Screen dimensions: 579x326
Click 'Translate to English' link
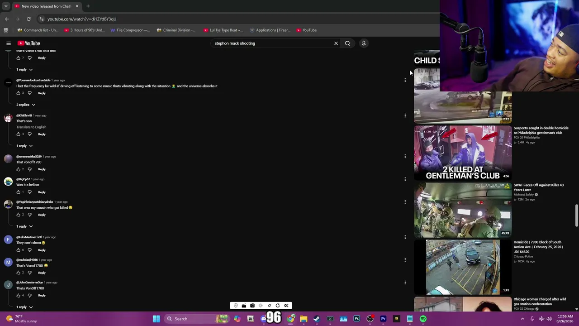coord(31,127)
